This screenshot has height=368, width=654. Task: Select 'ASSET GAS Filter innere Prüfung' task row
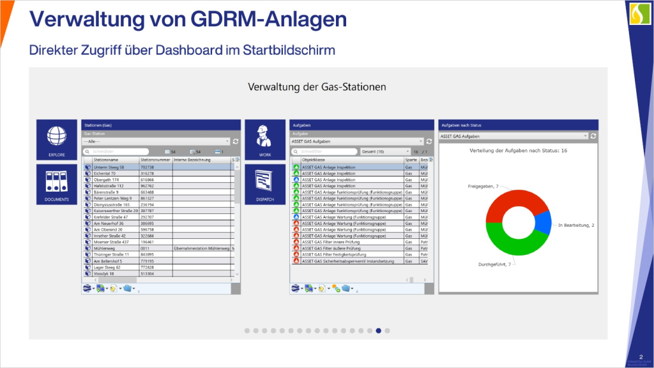351,242
